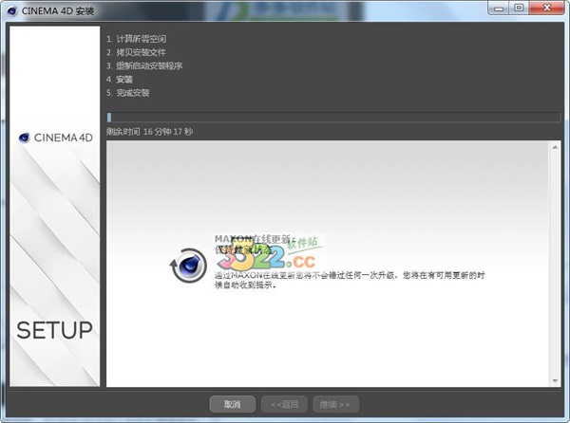Viewport: 570px width, 423px height.
Task: Close the CINEMA 4D 安装 window
Action: tap(547, 8)
